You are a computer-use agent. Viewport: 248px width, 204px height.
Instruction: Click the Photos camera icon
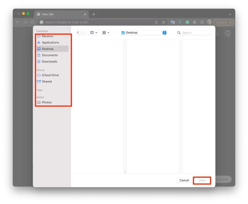point(39,102)
